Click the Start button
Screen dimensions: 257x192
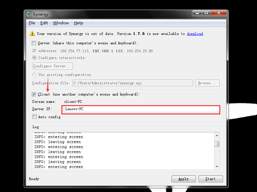coord(211,179)
